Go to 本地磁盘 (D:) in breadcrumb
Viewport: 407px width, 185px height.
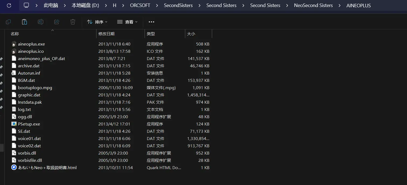tap(85, 5)
